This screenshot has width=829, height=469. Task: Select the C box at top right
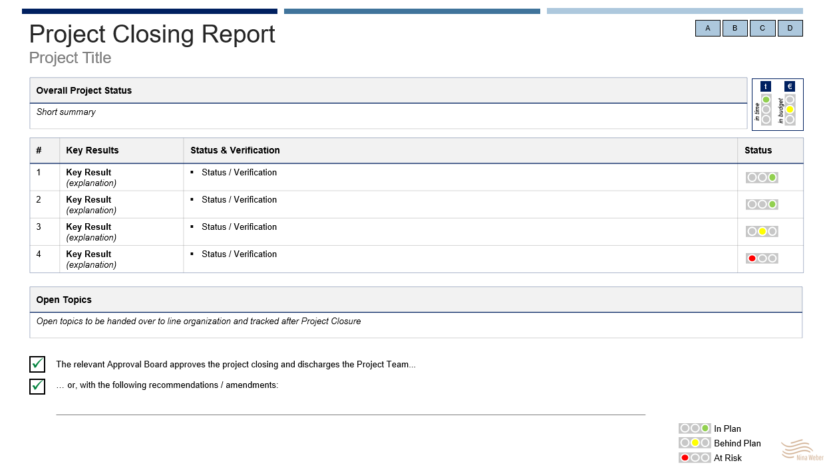[762, 28]
